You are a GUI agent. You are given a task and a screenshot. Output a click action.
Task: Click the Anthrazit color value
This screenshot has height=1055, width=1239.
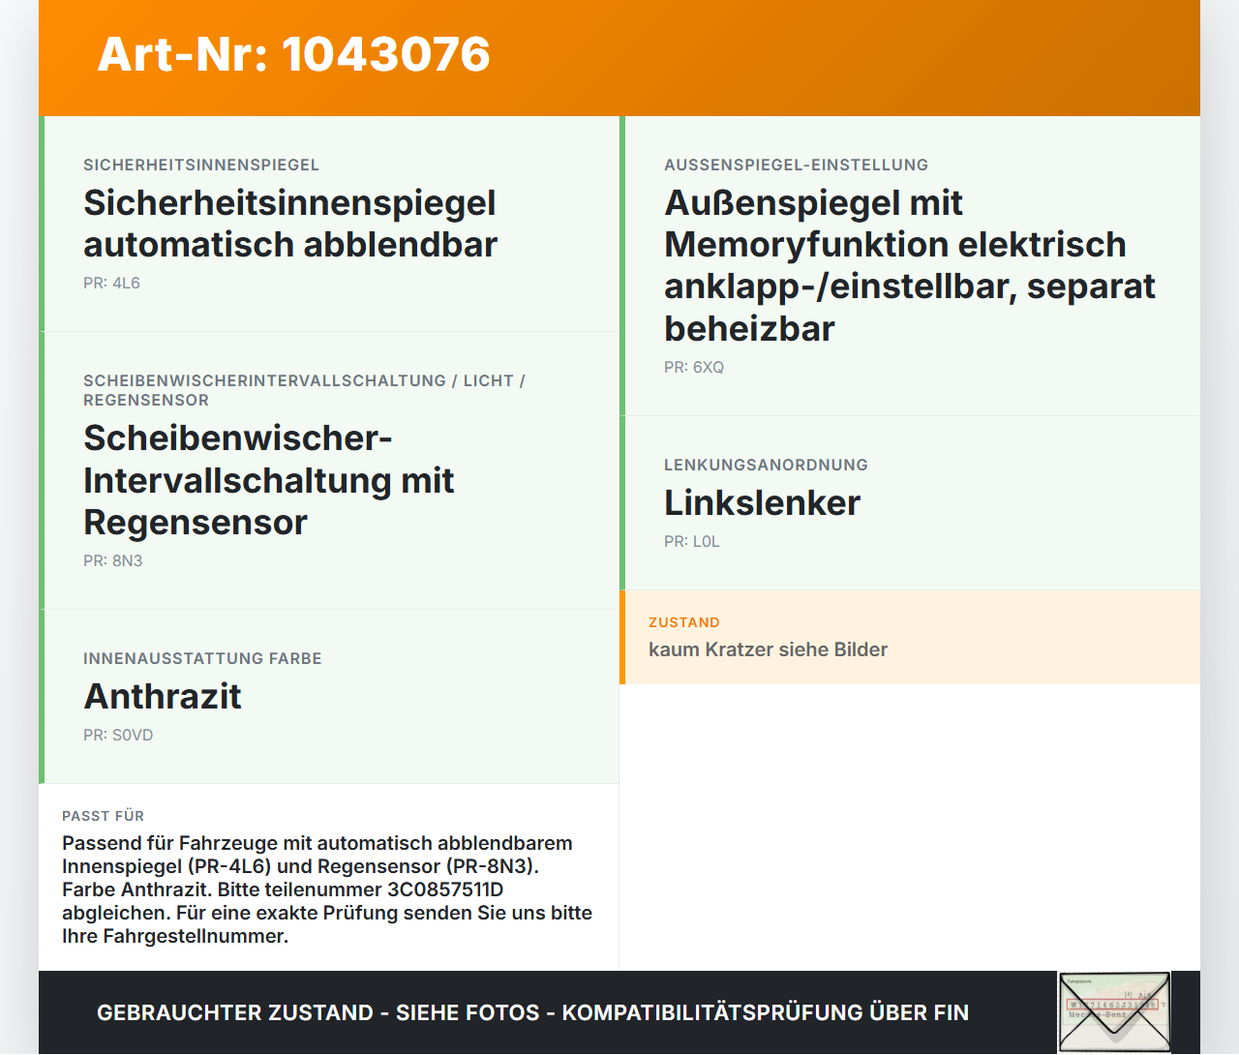pos(163,697)
